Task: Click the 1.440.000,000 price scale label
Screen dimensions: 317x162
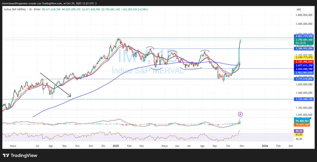Action: click(x=304, y=93)
